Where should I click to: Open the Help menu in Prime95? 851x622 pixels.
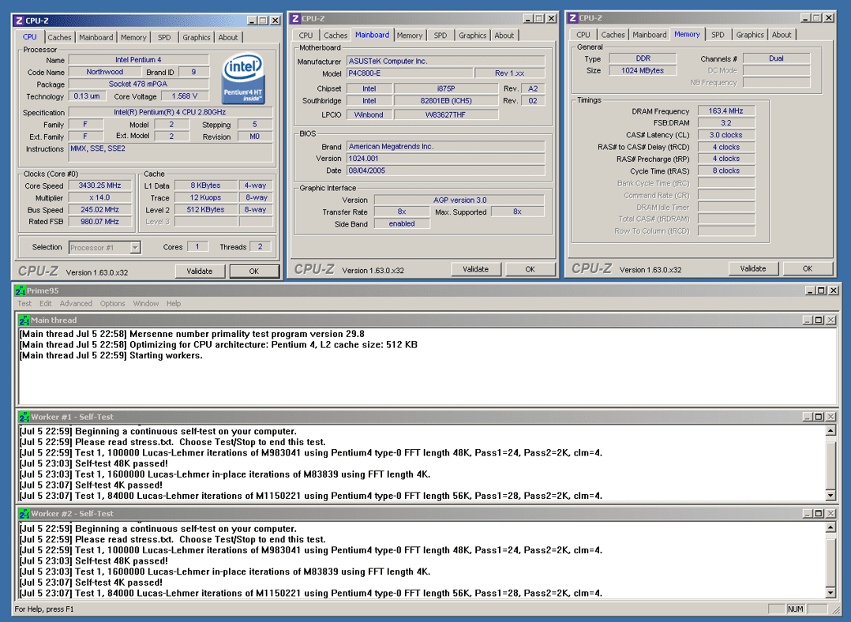[174, 303]
